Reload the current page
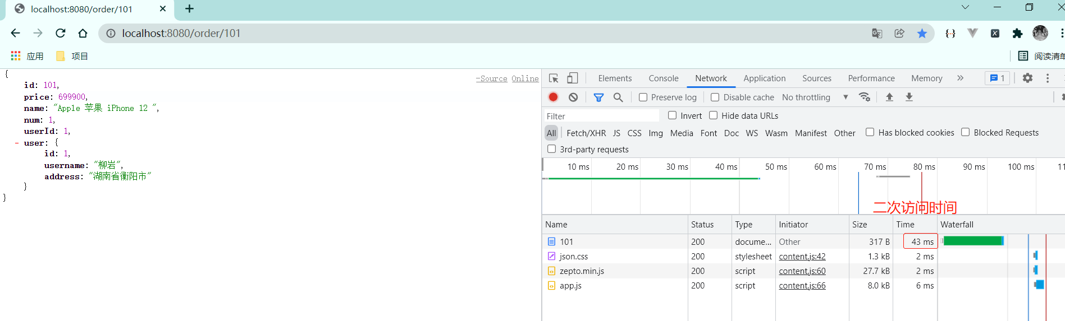 [61, 33]
